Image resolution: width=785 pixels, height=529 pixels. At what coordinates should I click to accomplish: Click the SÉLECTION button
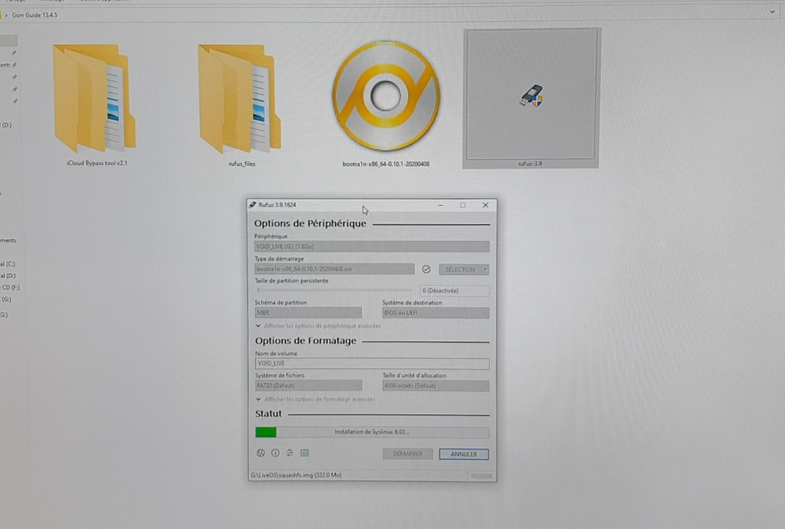point(460,270)
